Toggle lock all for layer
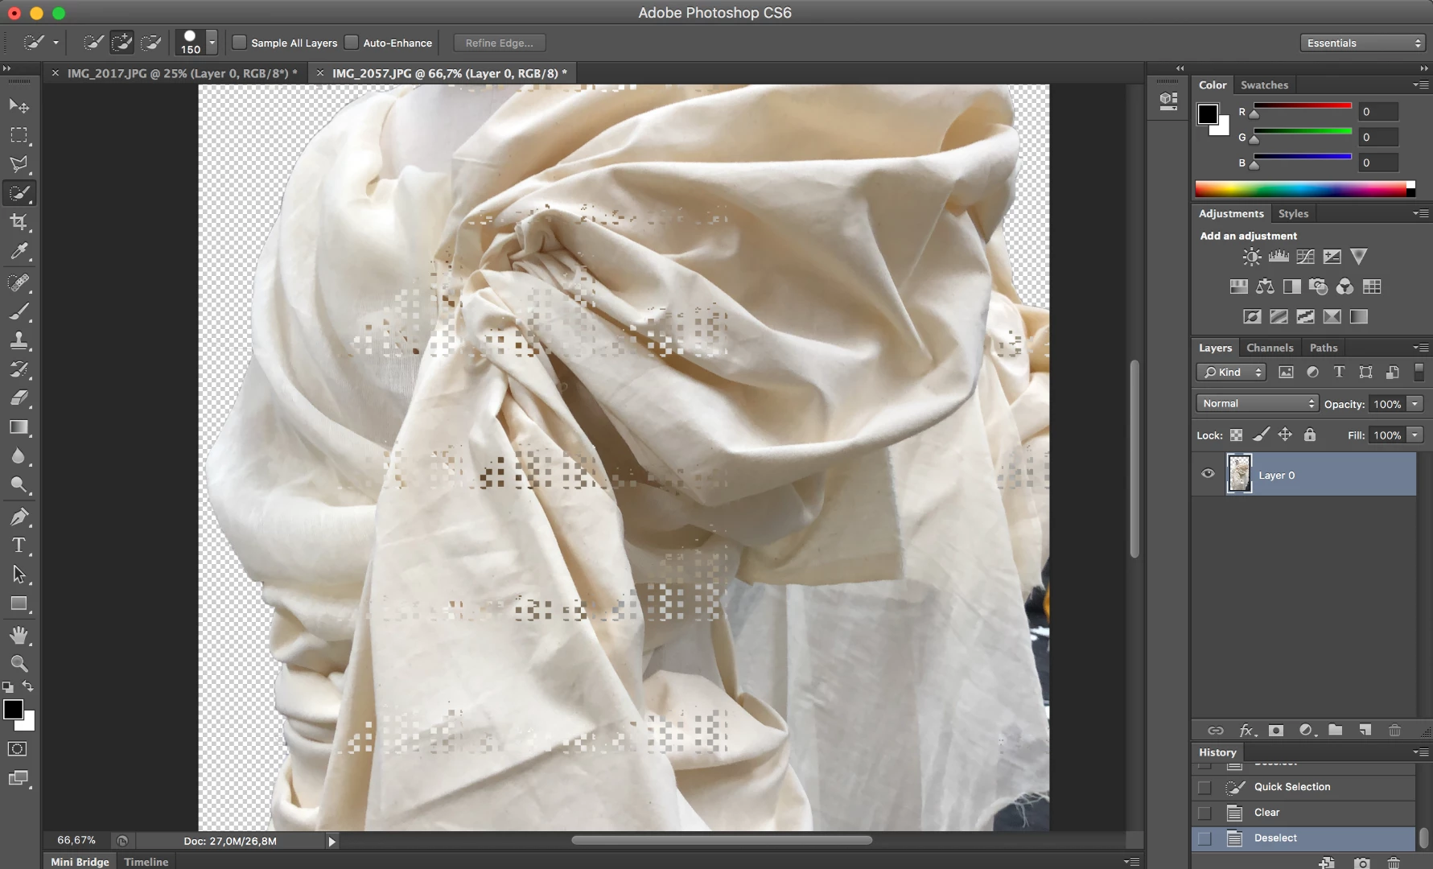The image size is (1433, 869). coord(1310,435)
